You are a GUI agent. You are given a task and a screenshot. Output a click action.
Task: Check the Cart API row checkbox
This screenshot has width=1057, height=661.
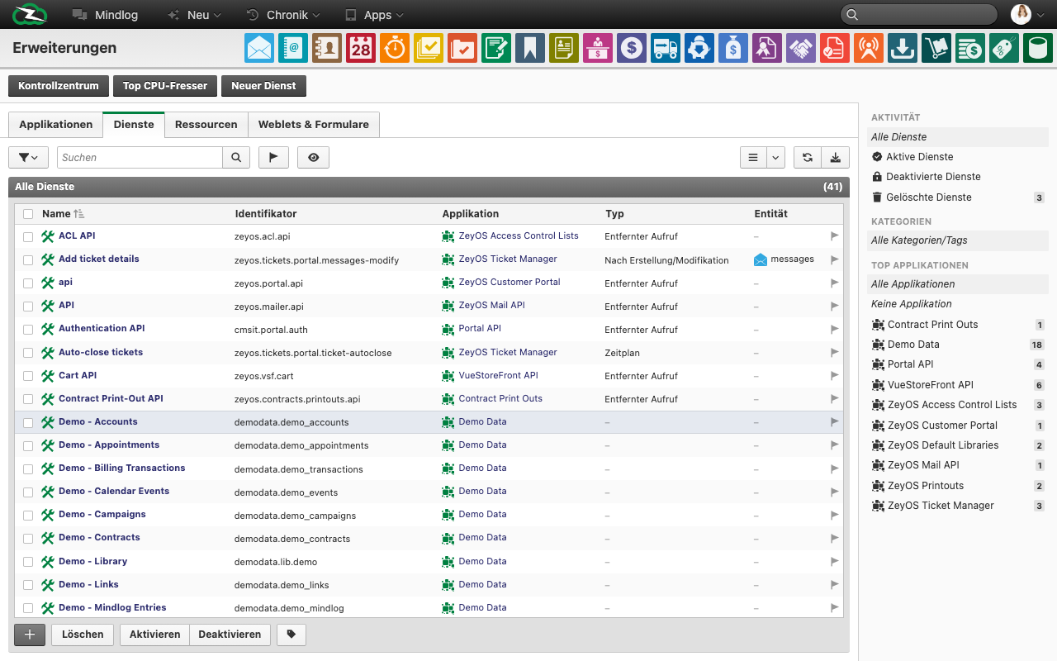tap(28, 376)
